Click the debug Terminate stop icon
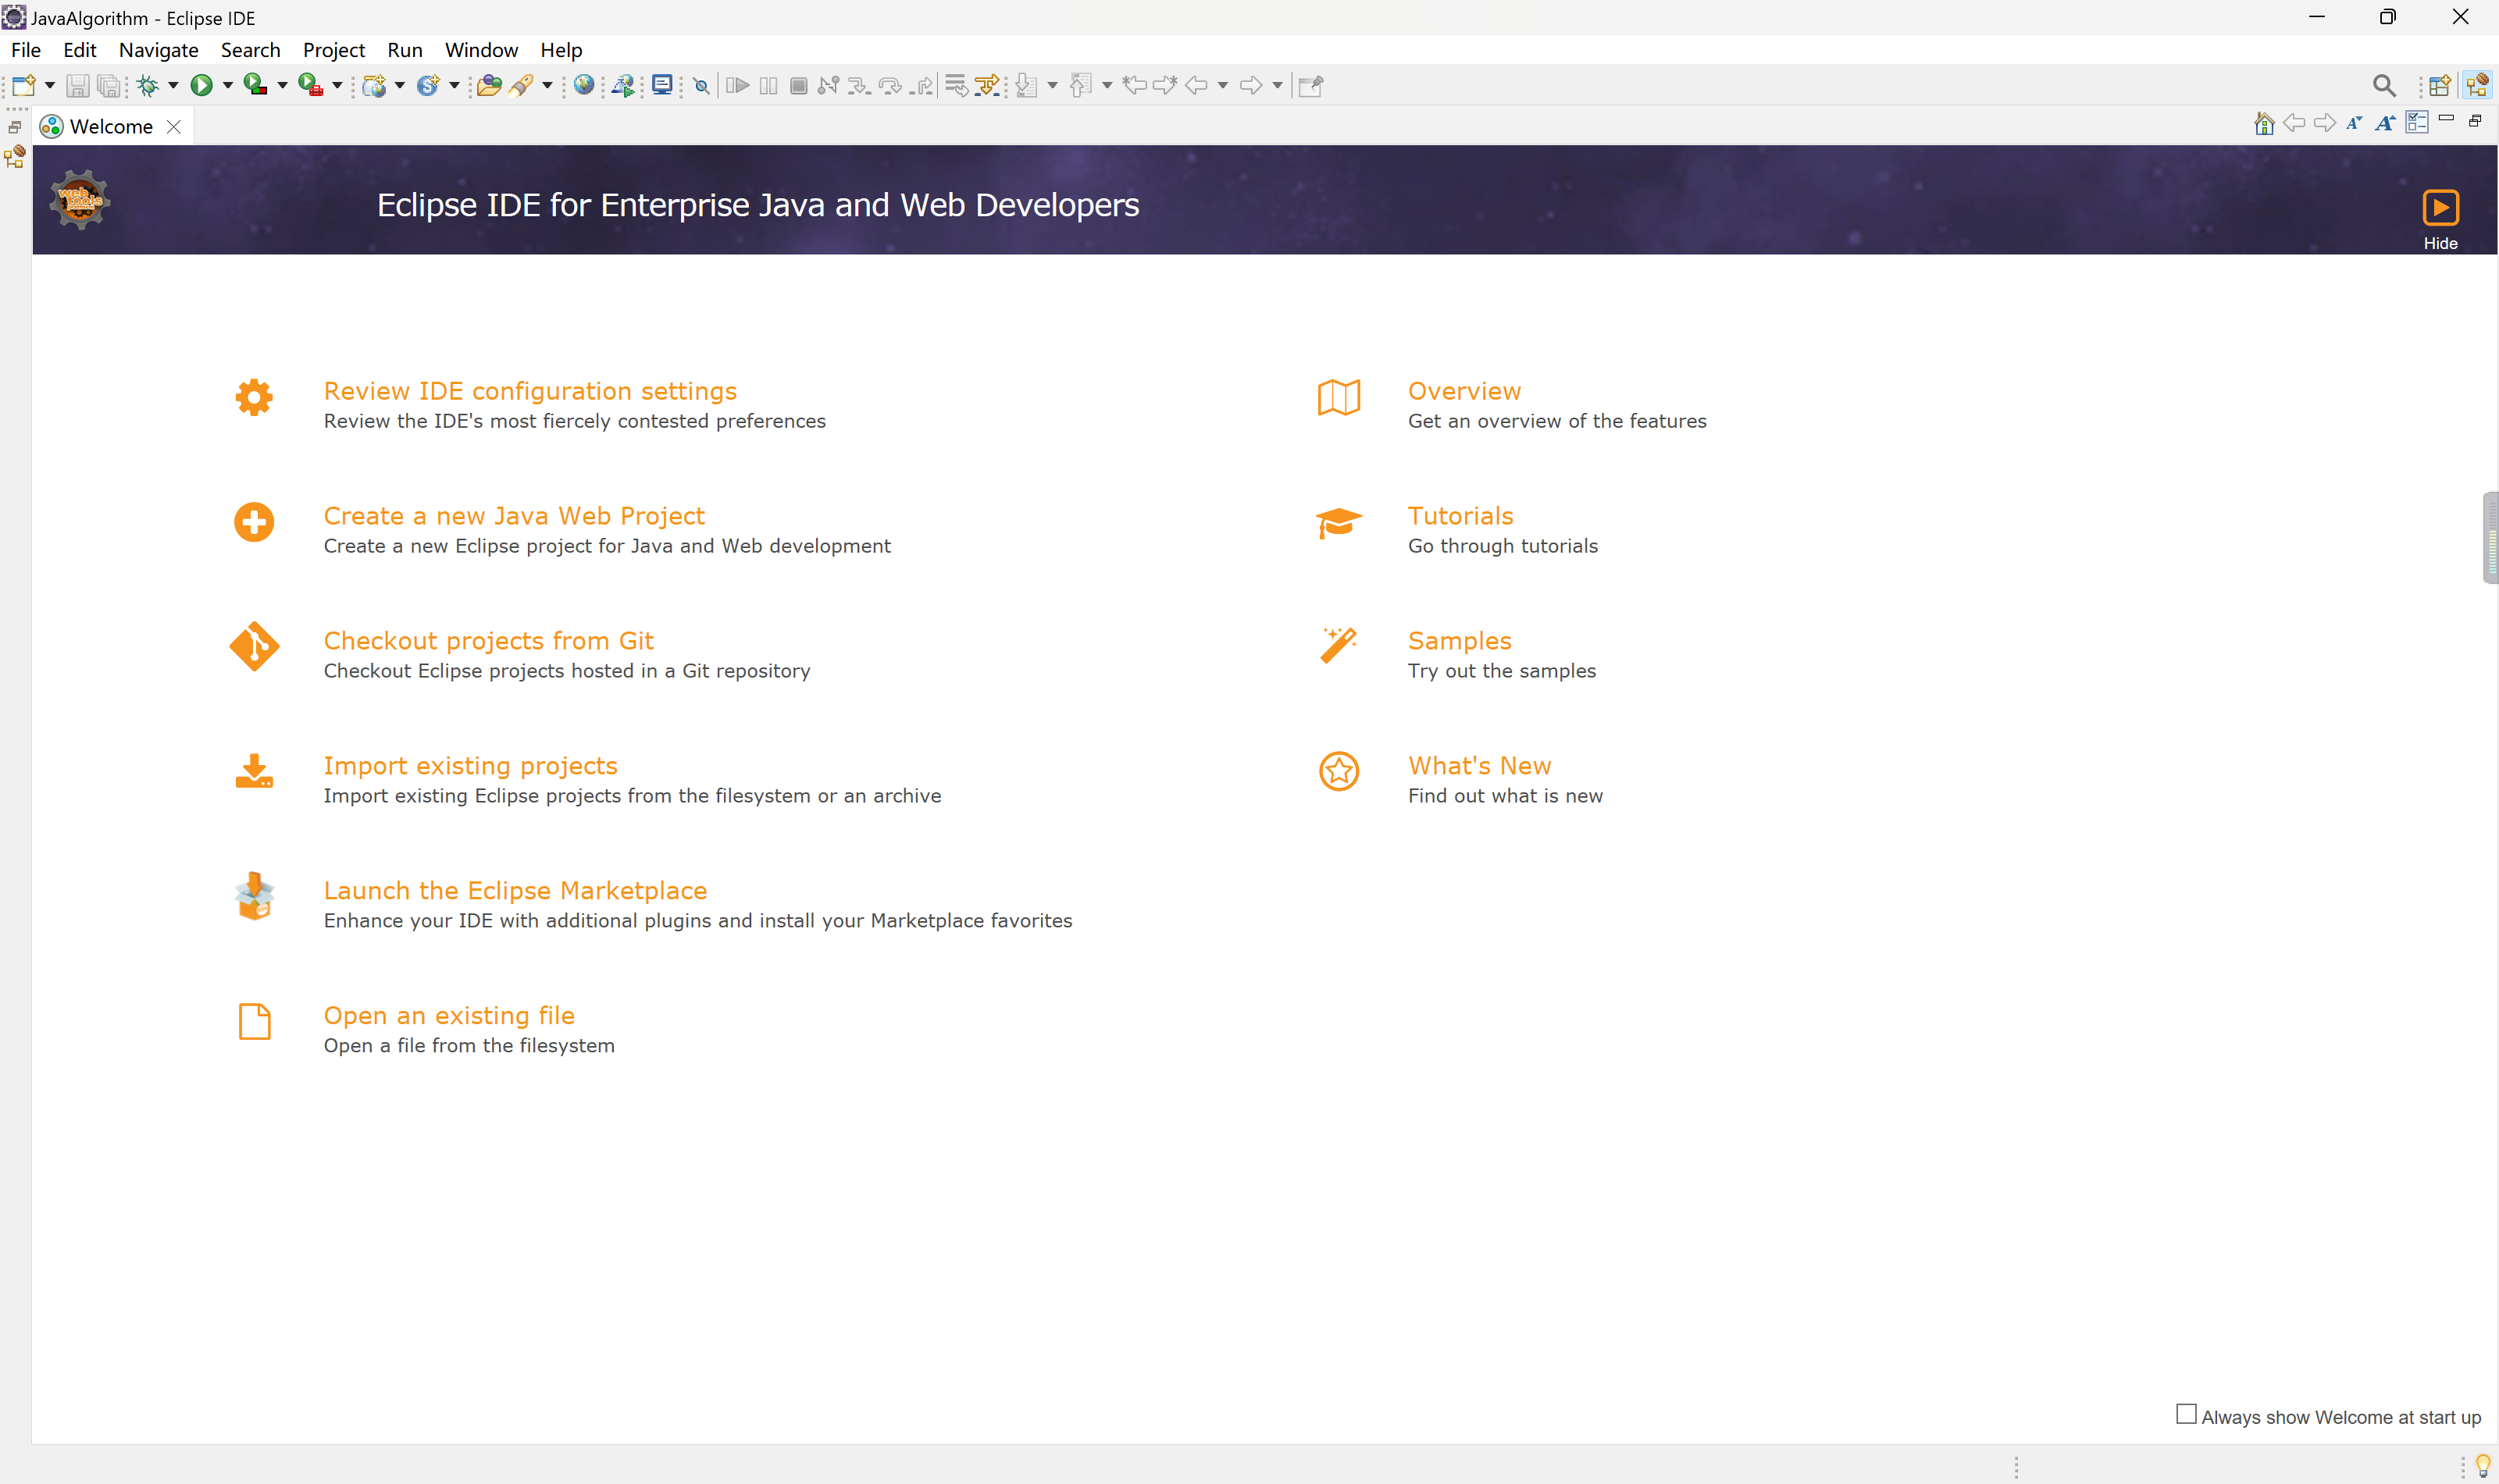Screen dimensions: 2499x1484 tap(798, 86)
